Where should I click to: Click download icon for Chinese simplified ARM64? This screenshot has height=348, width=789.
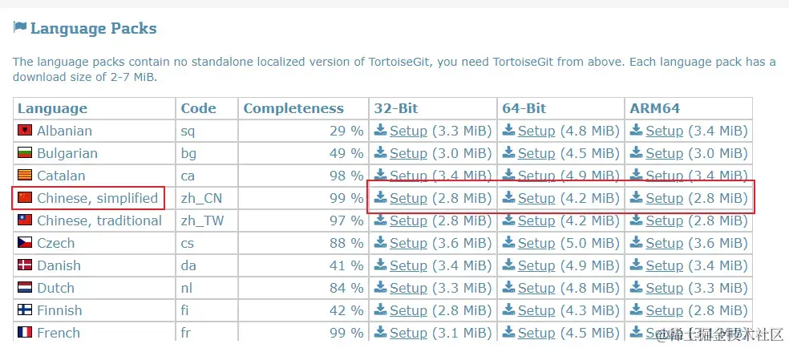[x=637, y=197]
